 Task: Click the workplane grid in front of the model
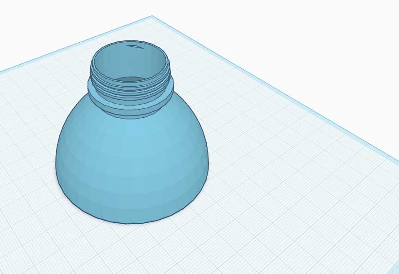pos(132,249)
